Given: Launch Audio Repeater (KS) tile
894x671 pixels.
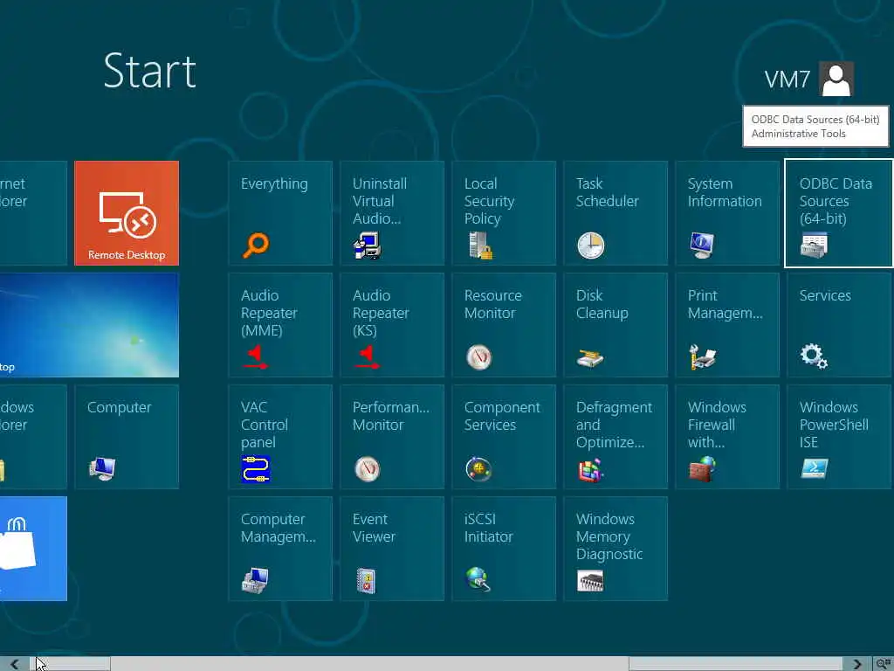Looking at the screenshot, I should tap(392, 325).
